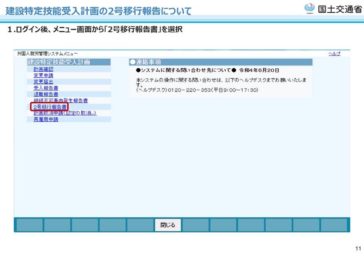Open 退職報告書 from the menu

point(46,94)
